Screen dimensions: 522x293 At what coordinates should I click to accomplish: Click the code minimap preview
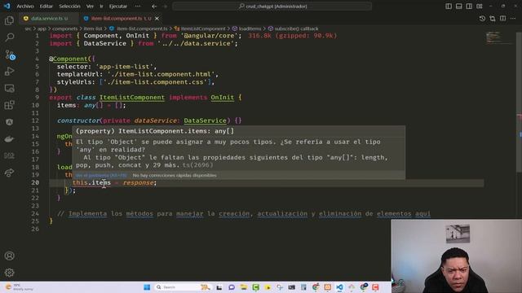tap(498, 37)
